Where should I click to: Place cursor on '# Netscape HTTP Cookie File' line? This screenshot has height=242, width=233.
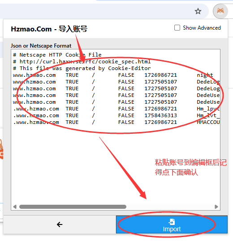tap(57, 55)
